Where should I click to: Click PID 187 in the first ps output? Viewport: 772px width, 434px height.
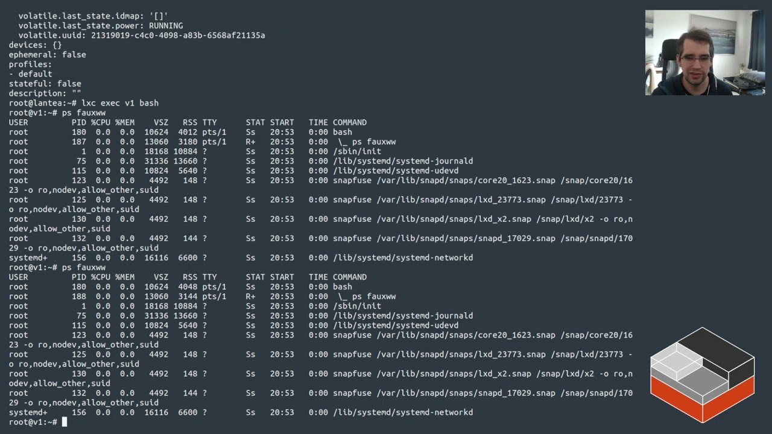tap(79, 142)
